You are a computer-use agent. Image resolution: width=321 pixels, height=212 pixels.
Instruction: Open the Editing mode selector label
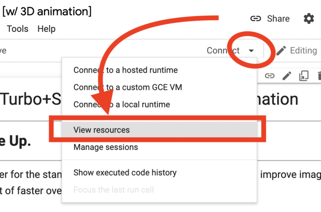pyautogui.click(x=303, y=51)
